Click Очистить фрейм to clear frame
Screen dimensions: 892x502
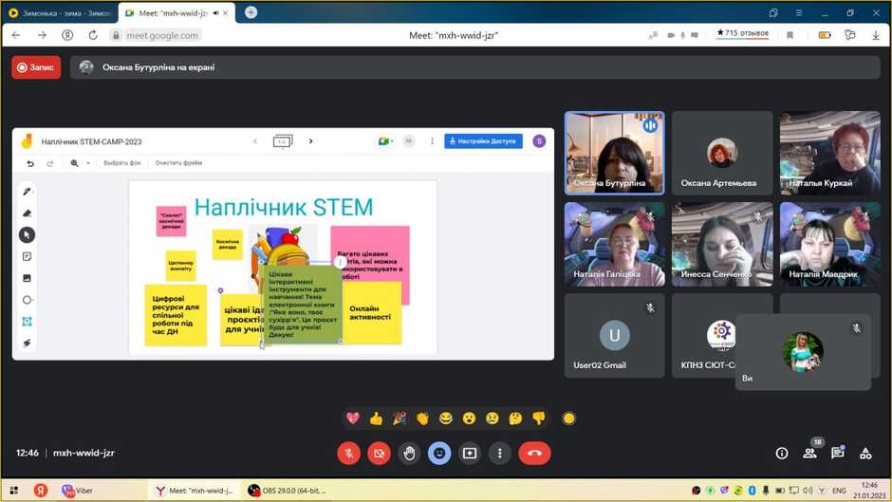tap(178, 163)
